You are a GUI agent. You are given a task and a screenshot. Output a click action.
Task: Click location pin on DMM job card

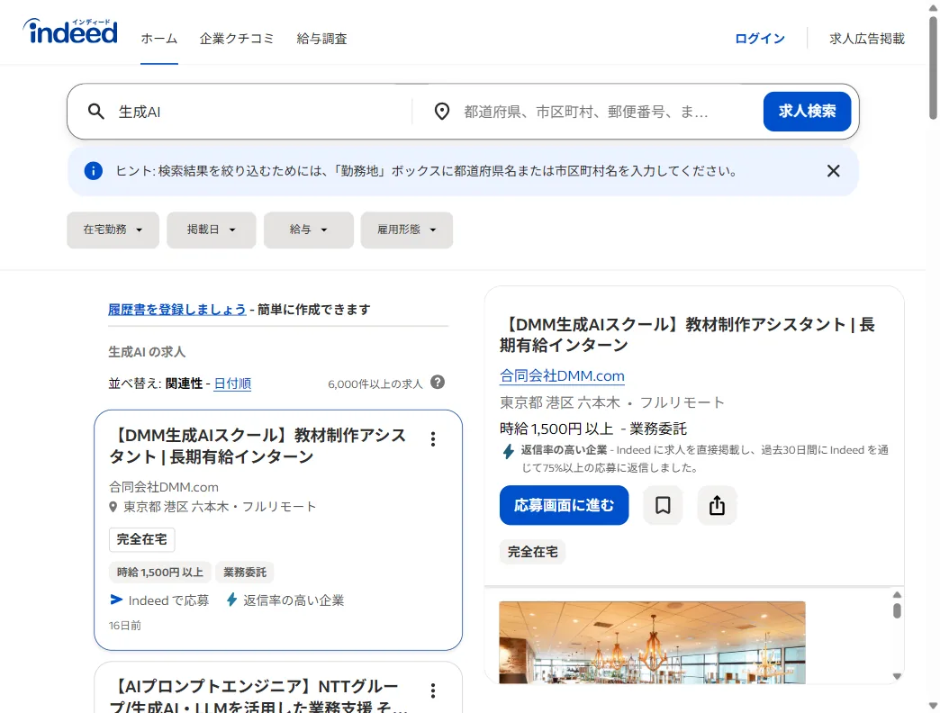coord(113,507)
